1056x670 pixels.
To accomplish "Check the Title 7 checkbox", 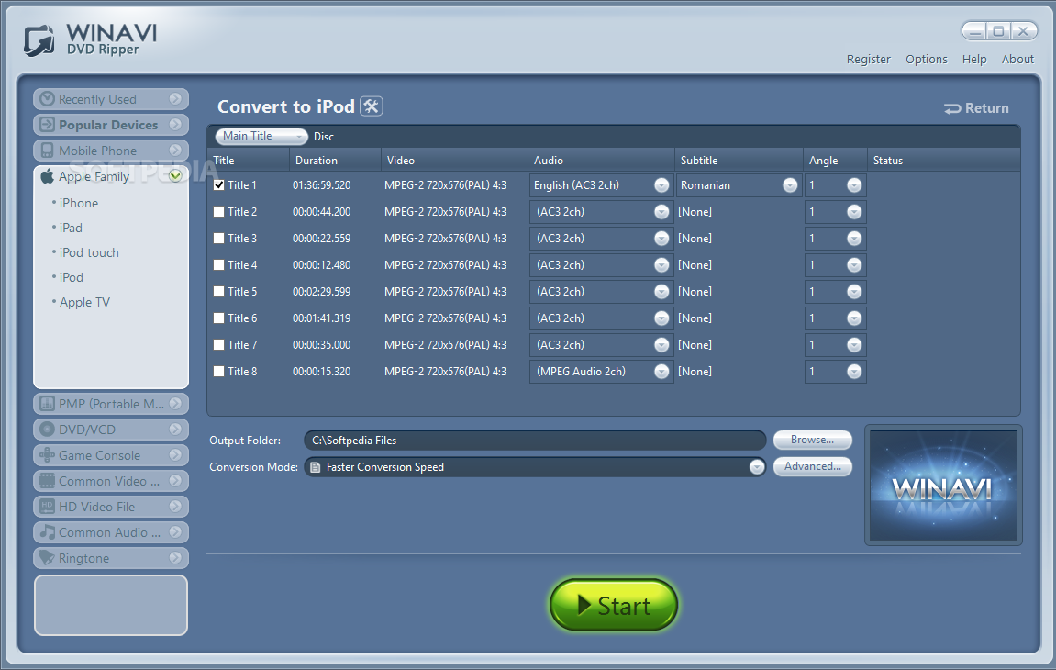I will pyautogui.click(x=219, y=344).
